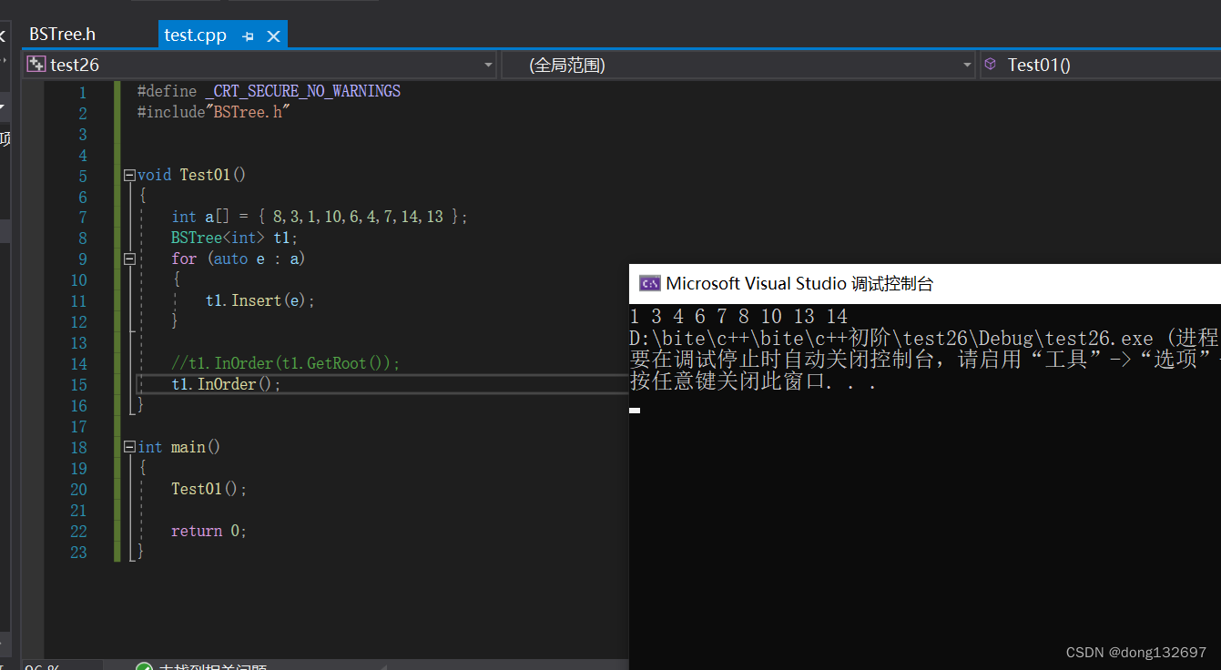This screenshot has height=670, width=1221.
Task: Click the green no-issues check icon
Action: [144, 667]
